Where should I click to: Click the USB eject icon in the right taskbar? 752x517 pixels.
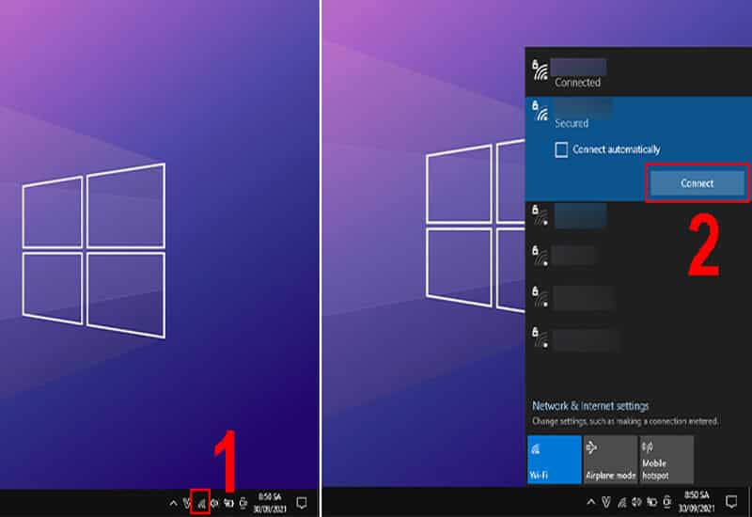667,502
